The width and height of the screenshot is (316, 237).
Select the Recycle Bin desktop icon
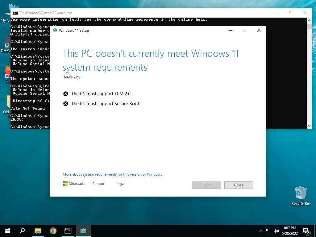[x=301, y=196]
